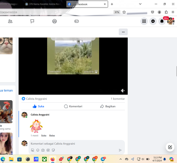
Task: Open Firefox account icon in toolbar
Action: pyautogui.click(x=159, y=12)
